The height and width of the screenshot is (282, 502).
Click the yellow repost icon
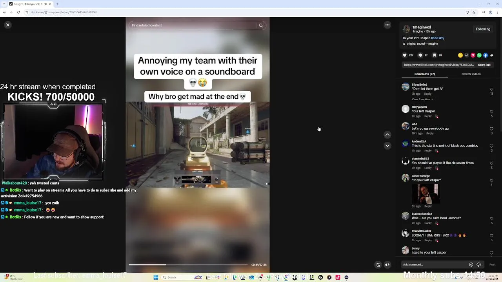460,55
